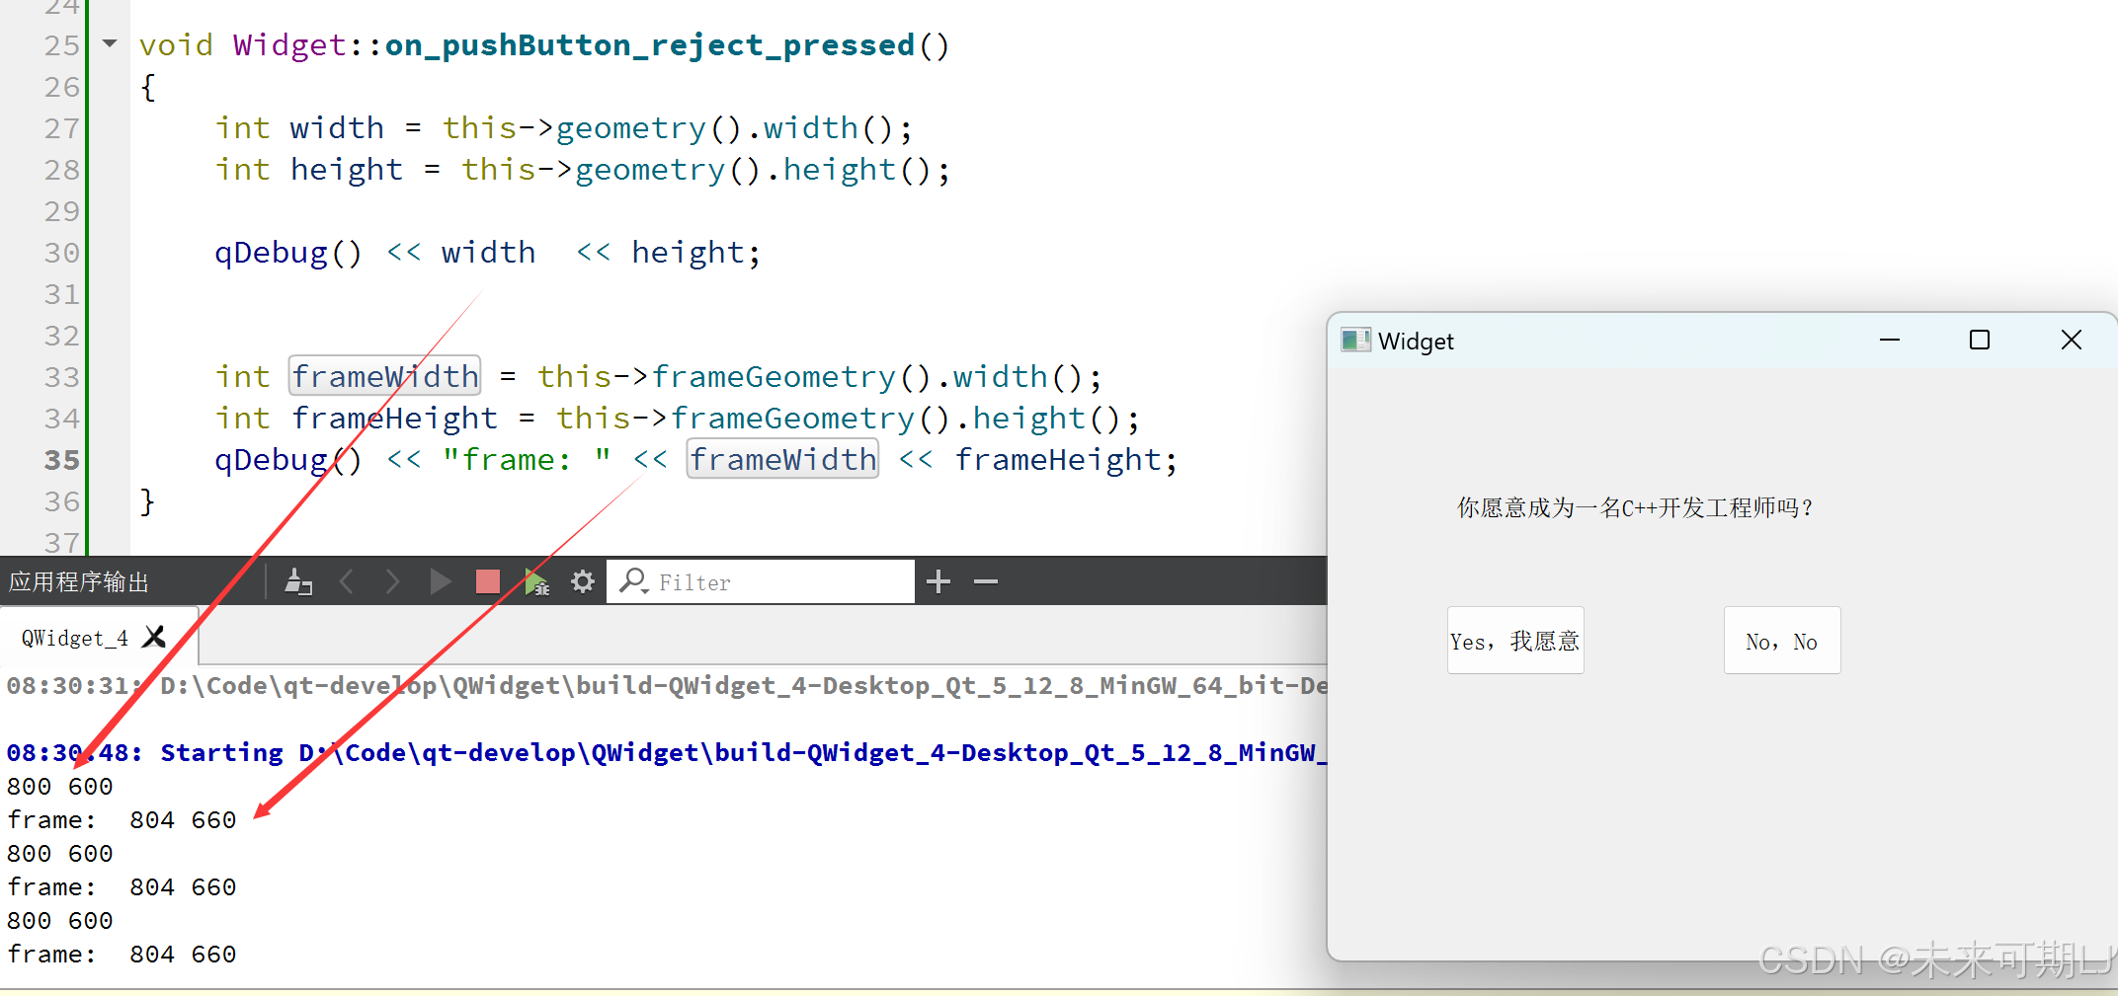
Task: Click the 'Yes, 我愿意' button
Action: 1515,641
